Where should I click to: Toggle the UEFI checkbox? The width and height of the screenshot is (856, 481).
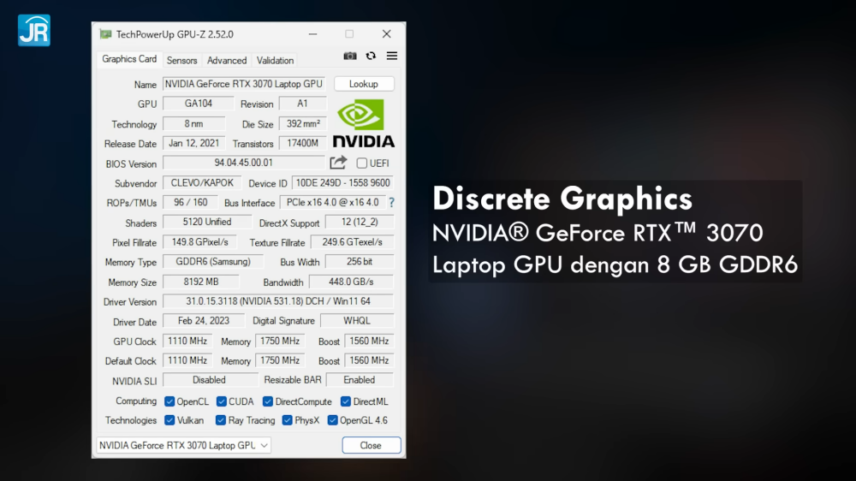pos(361,163)
